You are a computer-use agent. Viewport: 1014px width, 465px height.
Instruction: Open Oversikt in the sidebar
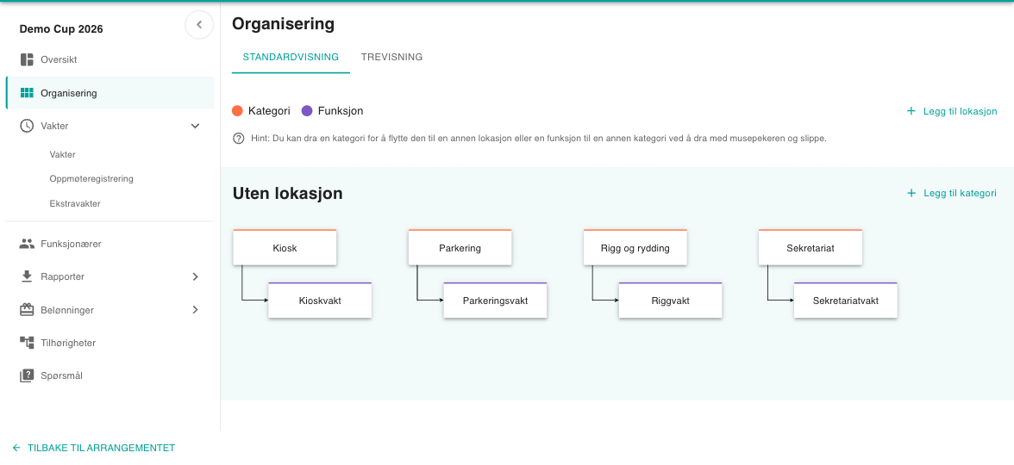110,60
